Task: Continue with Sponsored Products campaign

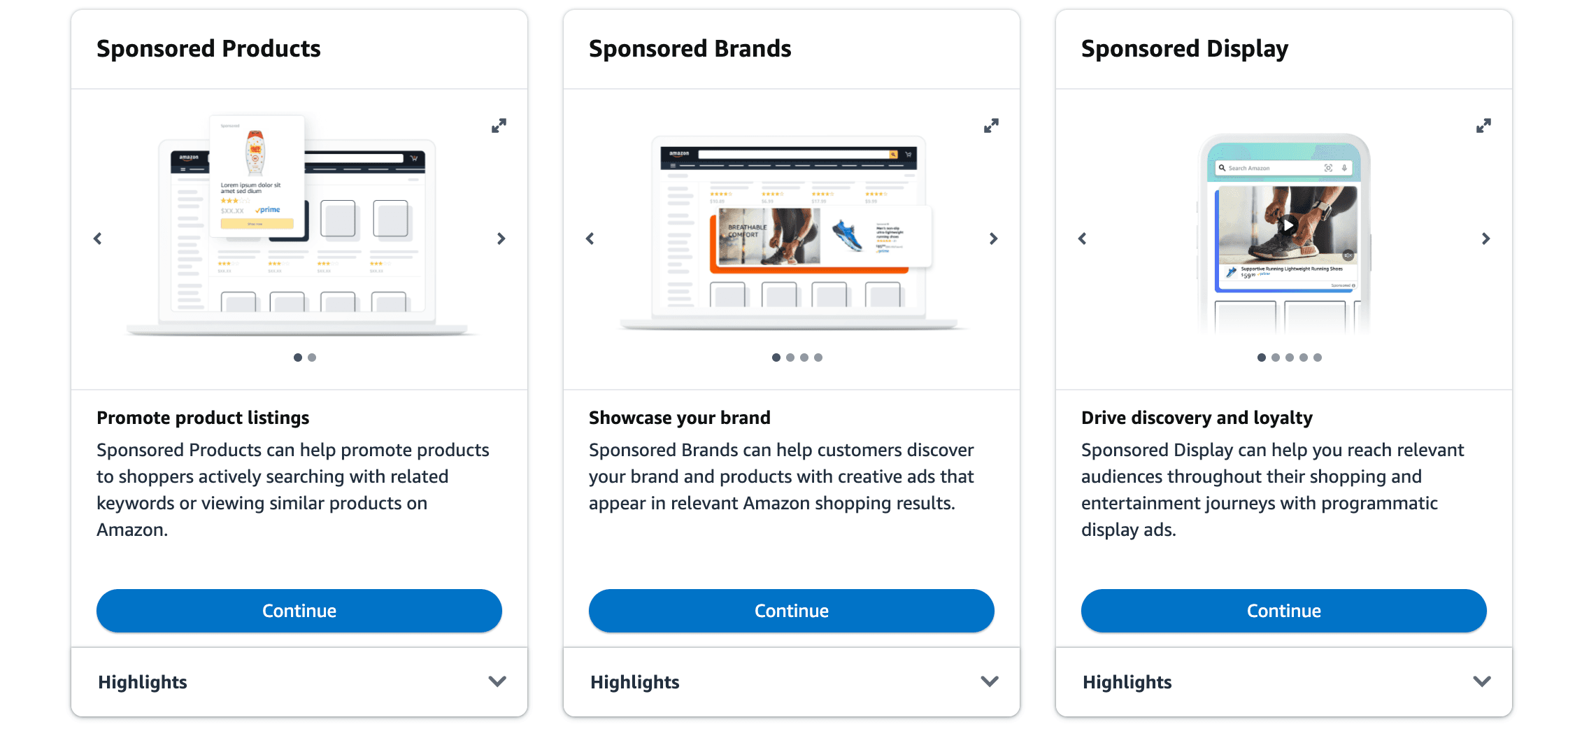Action: point(299,610)
